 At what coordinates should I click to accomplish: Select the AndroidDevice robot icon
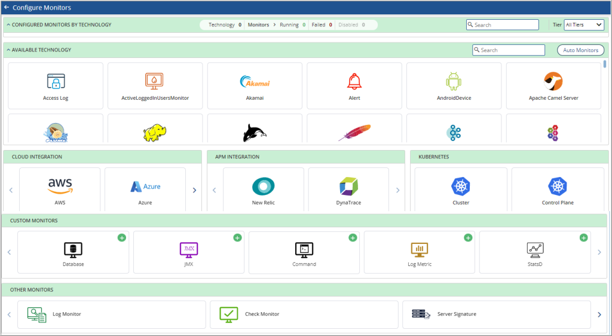click(454, 81)
